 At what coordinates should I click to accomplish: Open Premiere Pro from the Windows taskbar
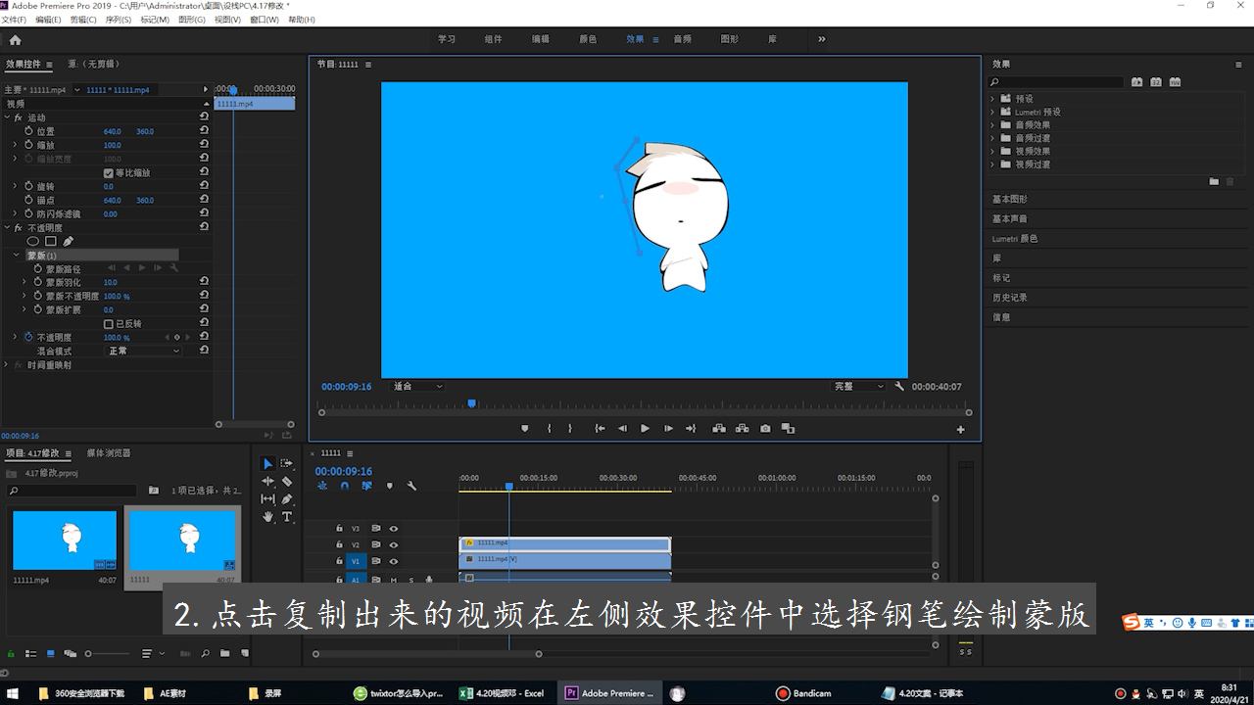[610, 693]
